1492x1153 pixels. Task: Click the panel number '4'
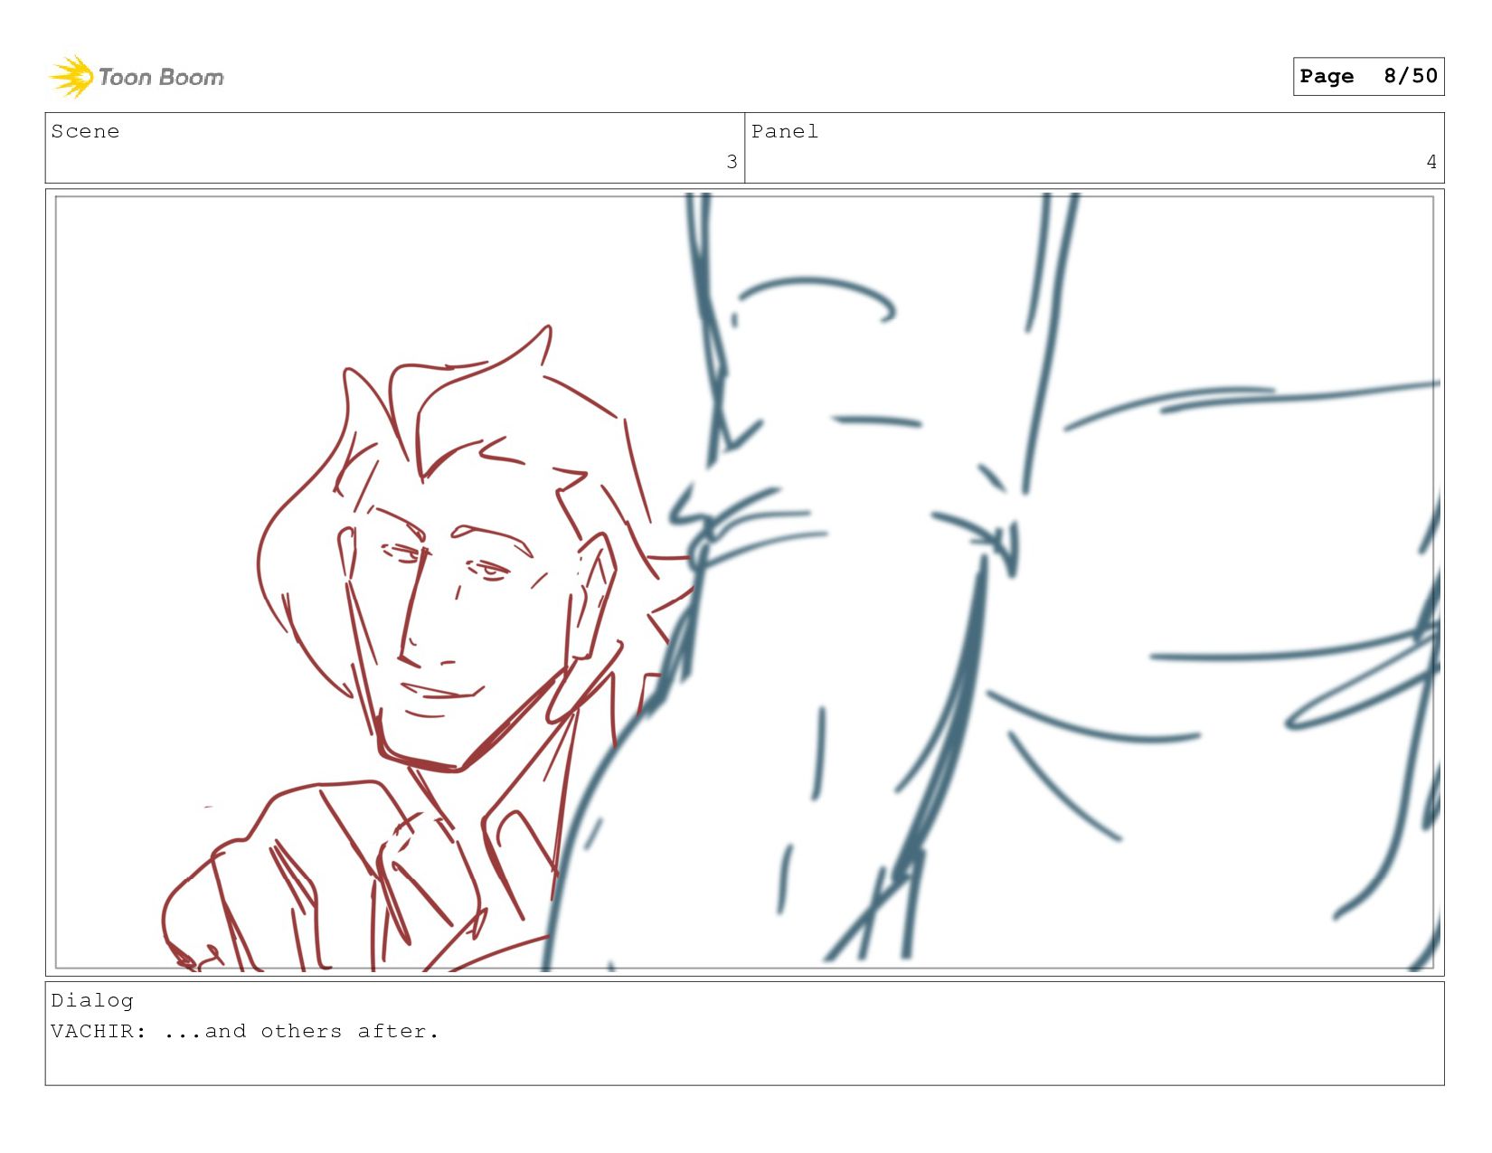[1431, 162]
